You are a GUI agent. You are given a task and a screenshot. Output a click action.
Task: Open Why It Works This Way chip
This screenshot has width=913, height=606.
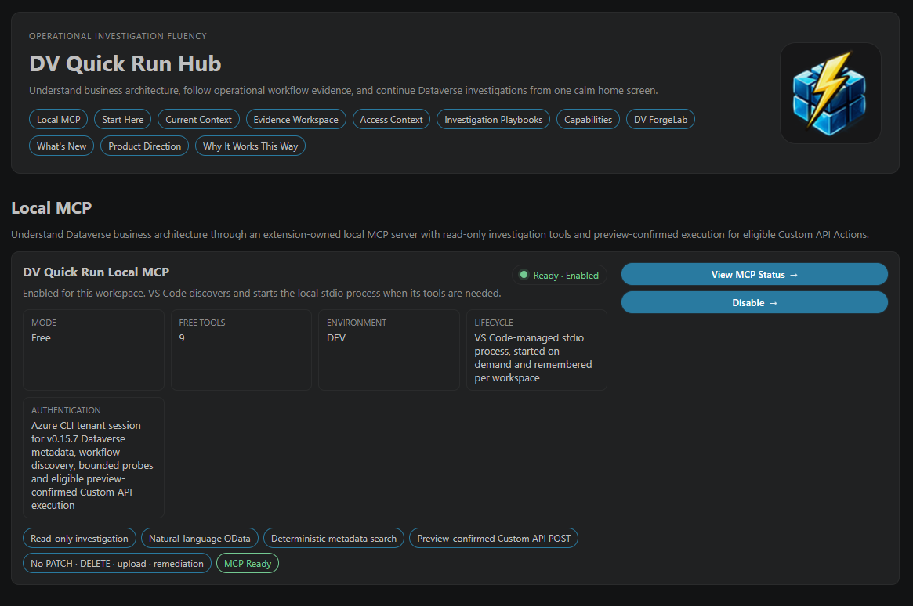pyautogui.click(x=250, y=146)
